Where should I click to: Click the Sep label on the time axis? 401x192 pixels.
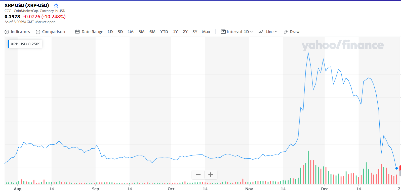(x=96, y=189)
